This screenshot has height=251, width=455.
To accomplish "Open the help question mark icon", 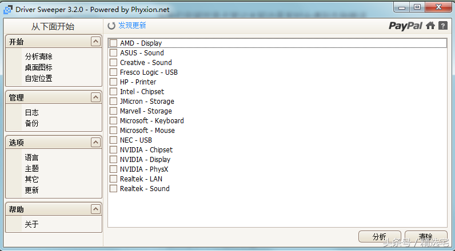I will [x=443, y=26].
